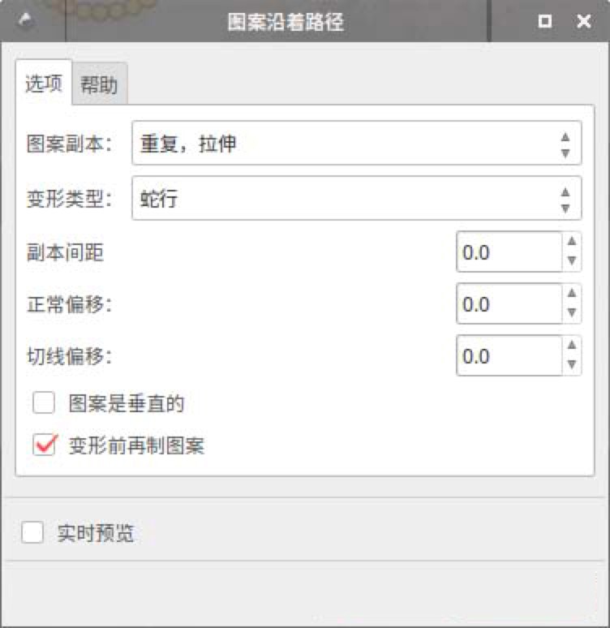Enable the 图案是垂直的 checkbox
Screen dimensions: 610x628
(44, 402)
